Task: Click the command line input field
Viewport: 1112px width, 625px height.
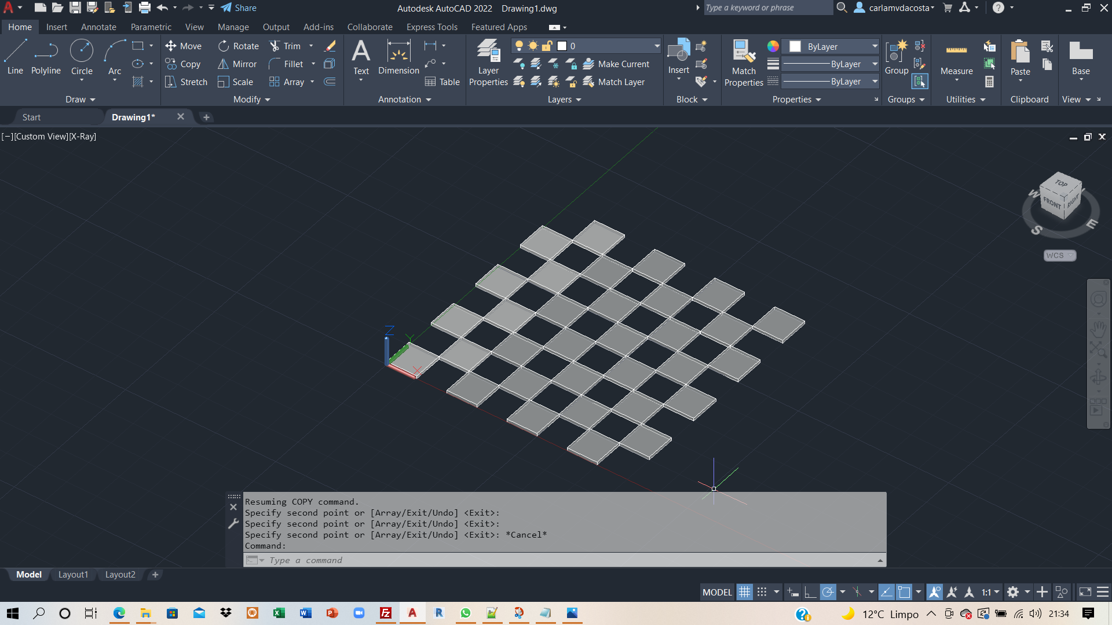Action: (x=565, y=560)
